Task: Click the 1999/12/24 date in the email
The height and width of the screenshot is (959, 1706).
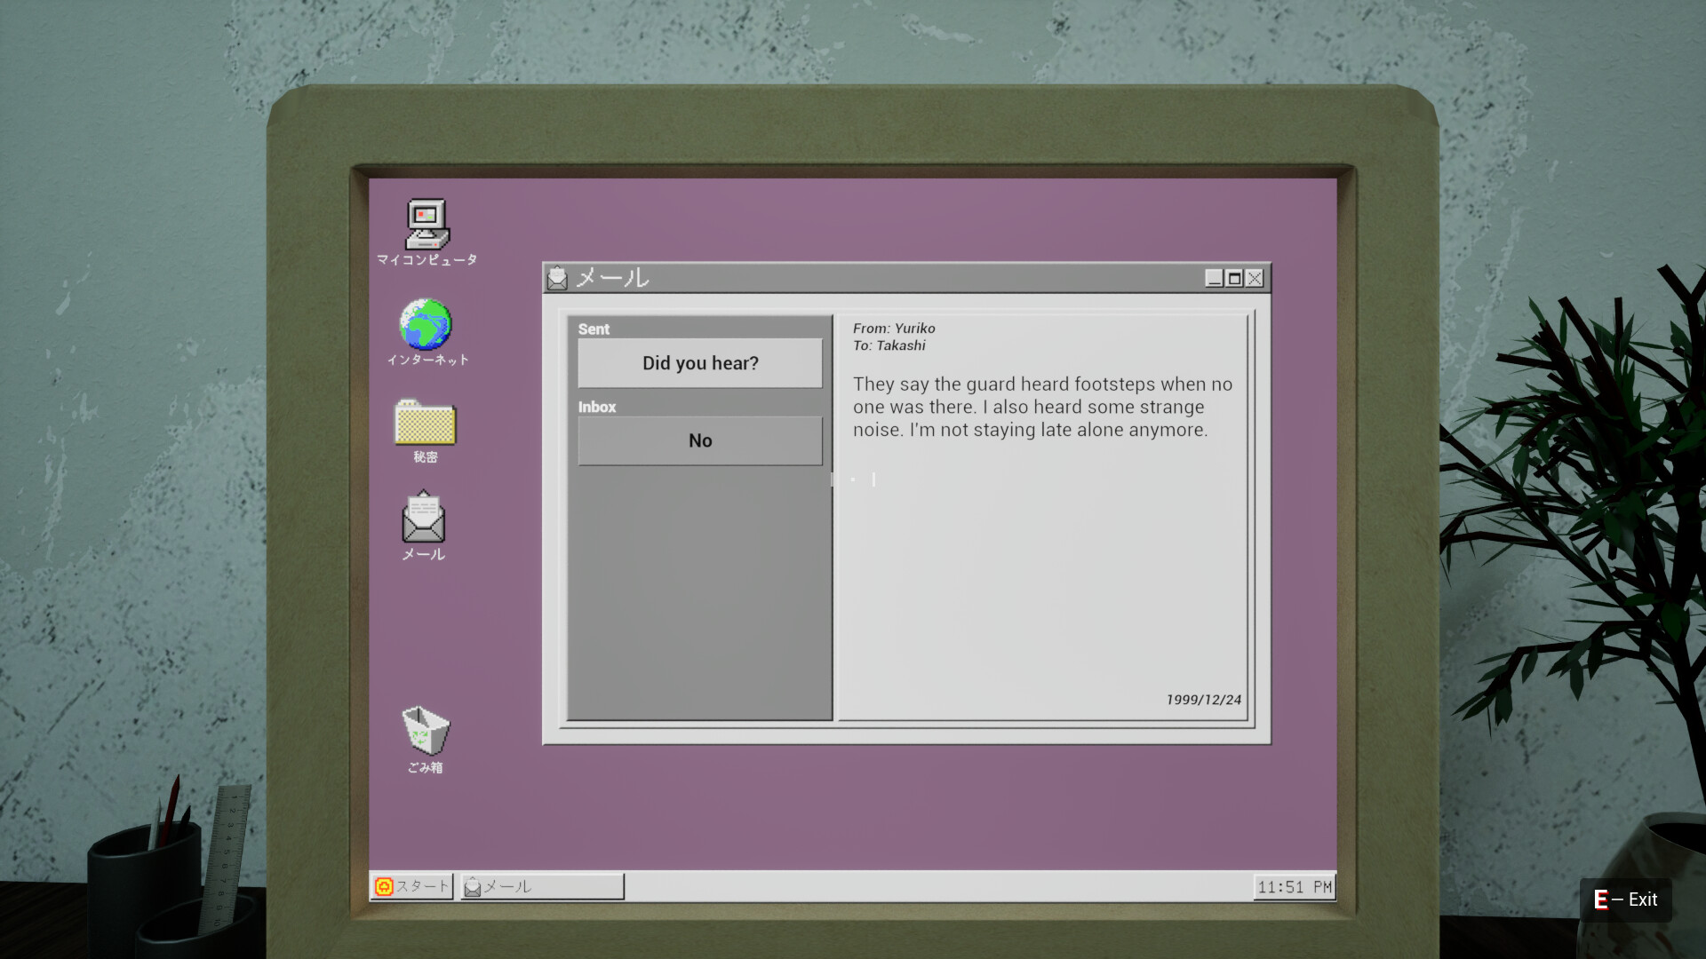Action: coord(1203,700)
